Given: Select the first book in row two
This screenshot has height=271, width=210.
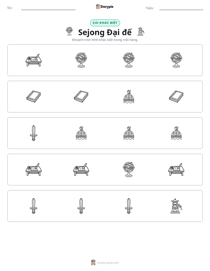Looking at the screenshot, I should tap(34, 96).
